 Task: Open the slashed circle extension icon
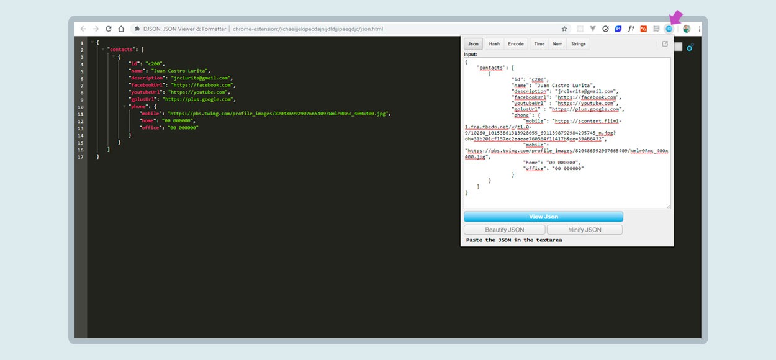tap(605, 29)
